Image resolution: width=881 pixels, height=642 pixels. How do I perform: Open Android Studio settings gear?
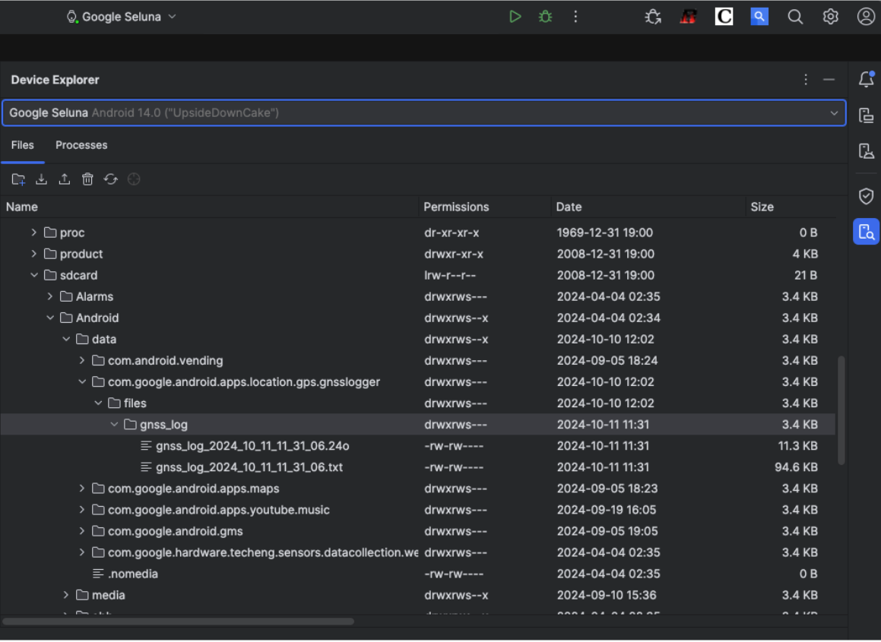tap(831, 16)
